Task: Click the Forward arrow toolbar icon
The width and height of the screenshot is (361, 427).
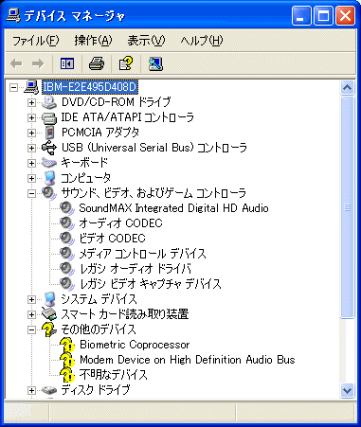Action: point(38,64)
